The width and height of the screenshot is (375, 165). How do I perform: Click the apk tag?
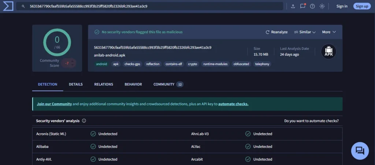[116, 64]
